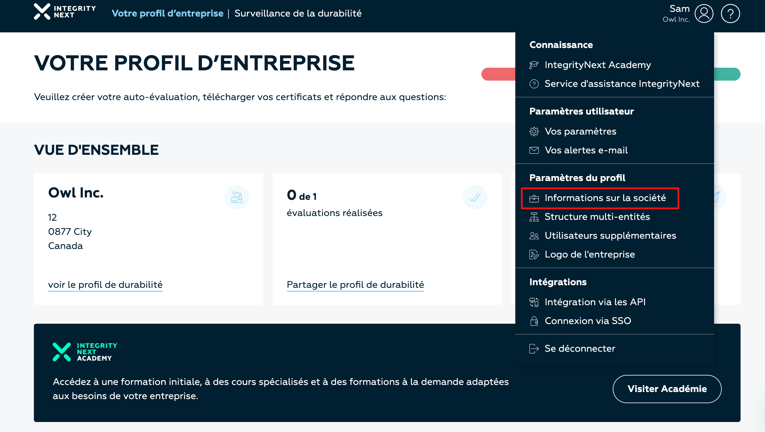
Task: Select Structure multi-entités menu entry
Action: tap(597, 217)
